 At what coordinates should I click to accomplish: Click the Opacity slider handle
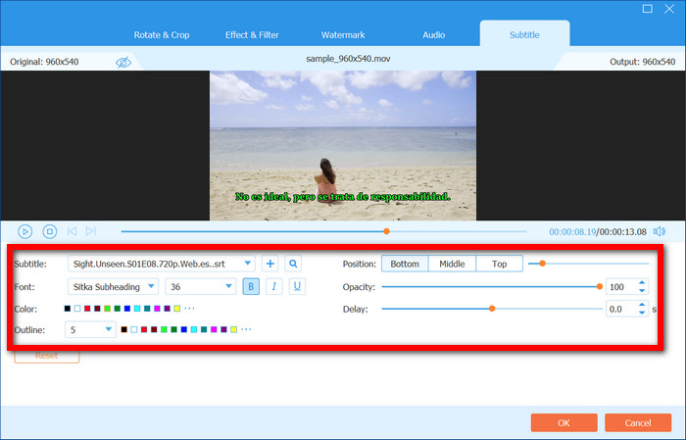(599, 286)
